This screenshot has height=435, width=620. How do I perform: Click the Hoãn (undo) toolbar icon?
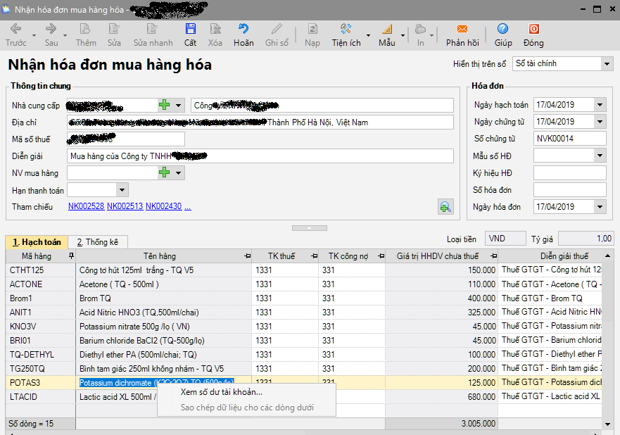tap(243, 30)
